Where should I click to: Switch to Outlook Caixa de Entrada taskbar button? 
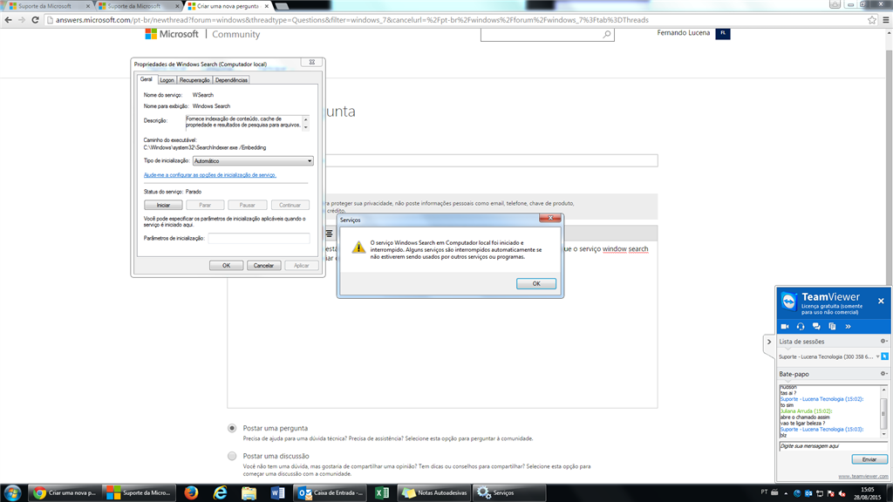tap(331, 493)
